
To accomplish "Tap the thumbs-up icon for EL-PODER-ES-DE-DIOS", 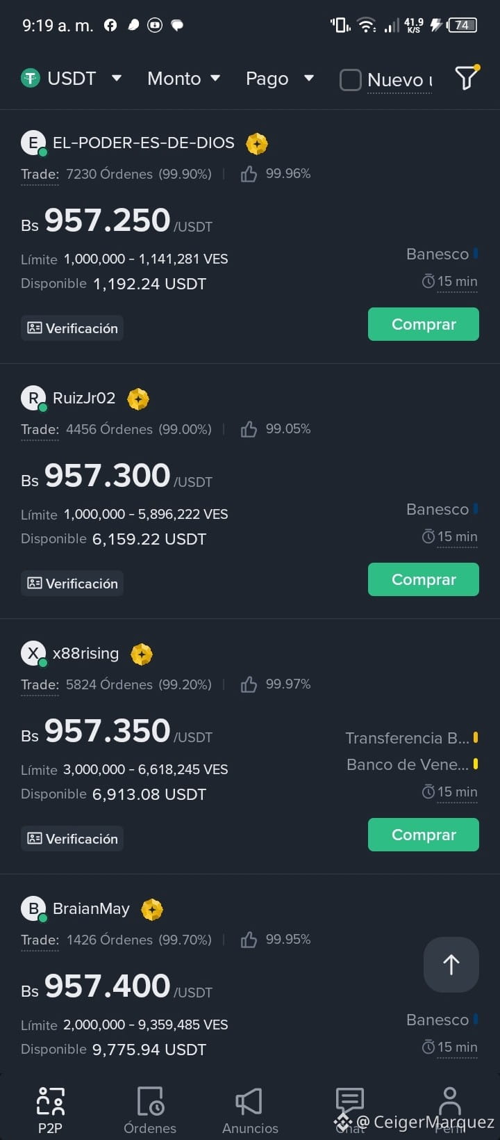I will click(249, 174).
